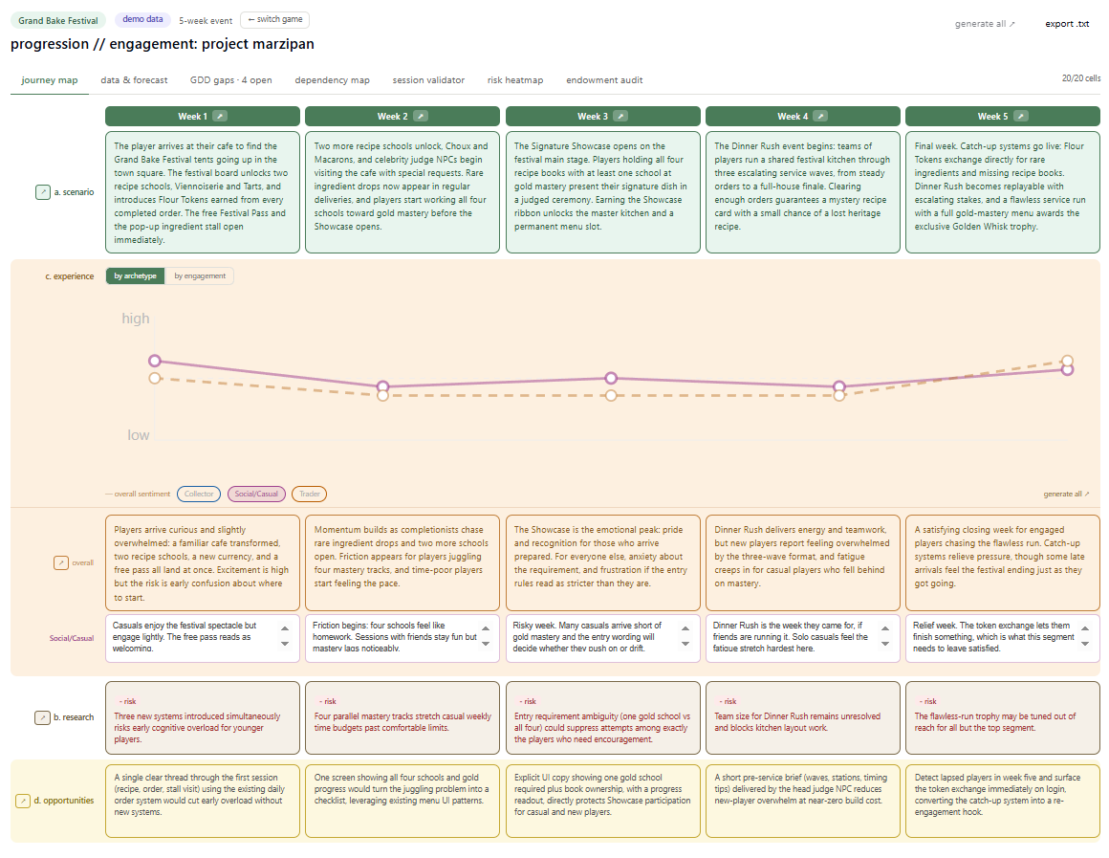Image resolution: width=1109 pixels, height=858 pixels.
Task: Step down Week 2 Social/Casual note
Action: click(486, 644)
